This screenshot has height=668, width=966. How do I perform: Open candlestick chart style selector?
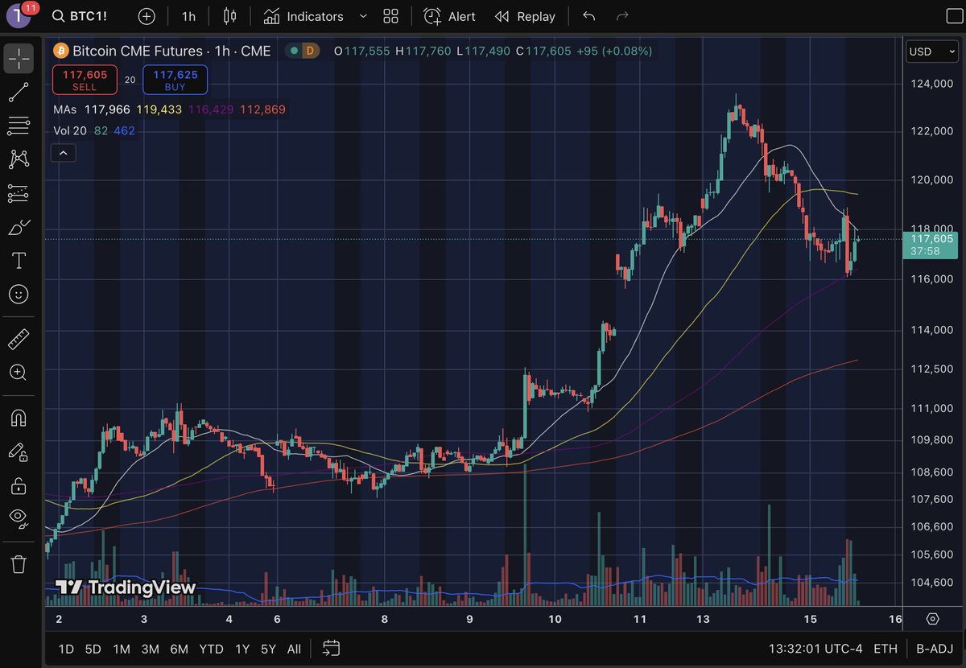point(230,16)
